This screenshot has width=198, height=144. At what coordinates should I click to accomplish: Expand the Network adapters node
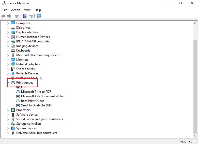tap(8, 65)
